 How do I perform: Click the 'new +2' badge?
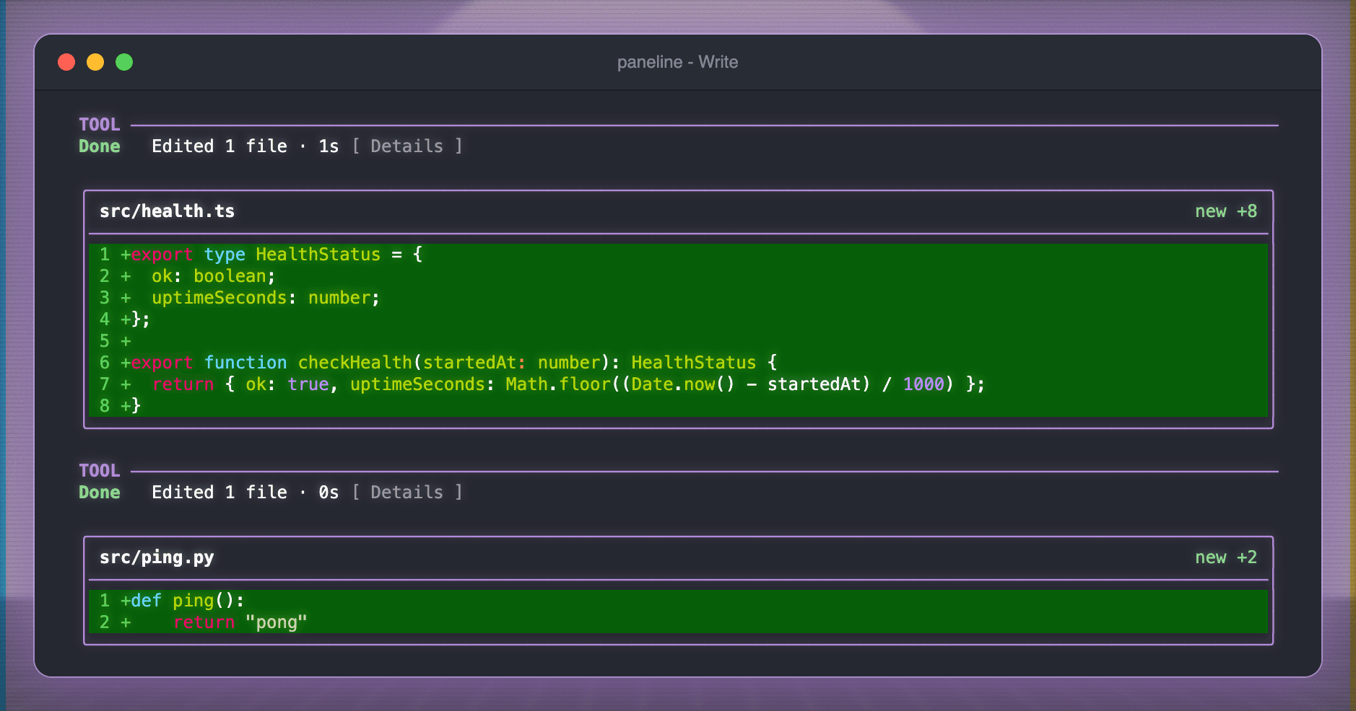(1225, 557)
